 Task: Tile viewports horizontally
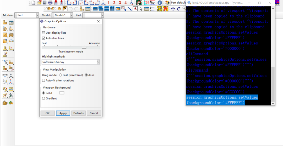tap(106, 9)
